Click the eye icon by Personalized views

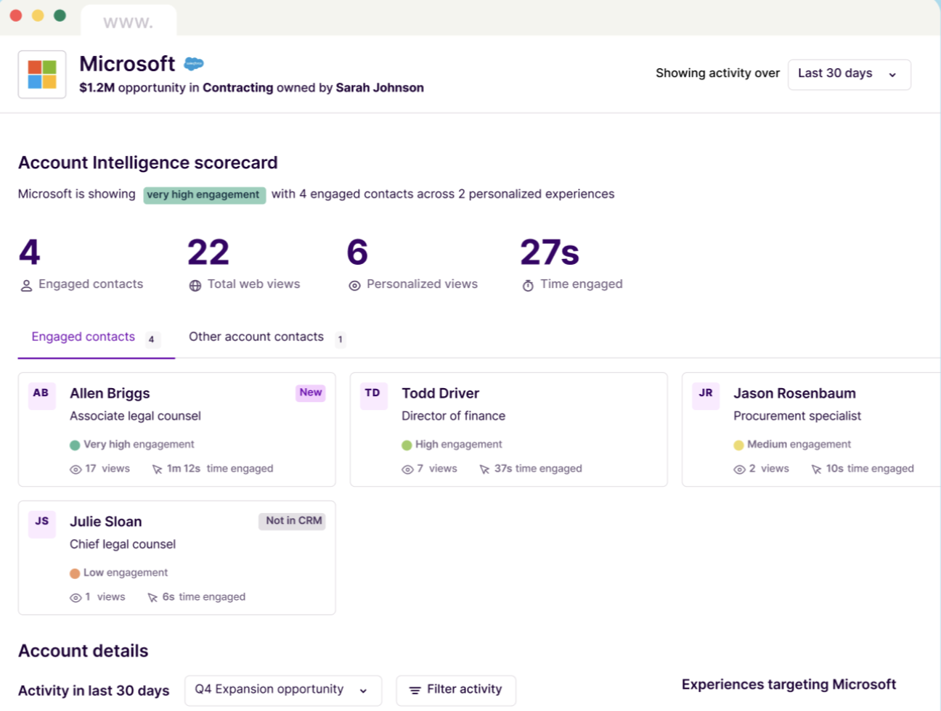click(x=354, y=286)
